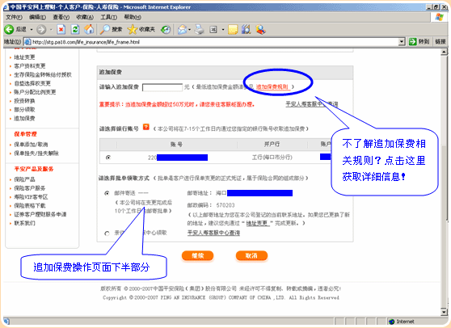Open the 查看(V) menu

click(61, 17)
